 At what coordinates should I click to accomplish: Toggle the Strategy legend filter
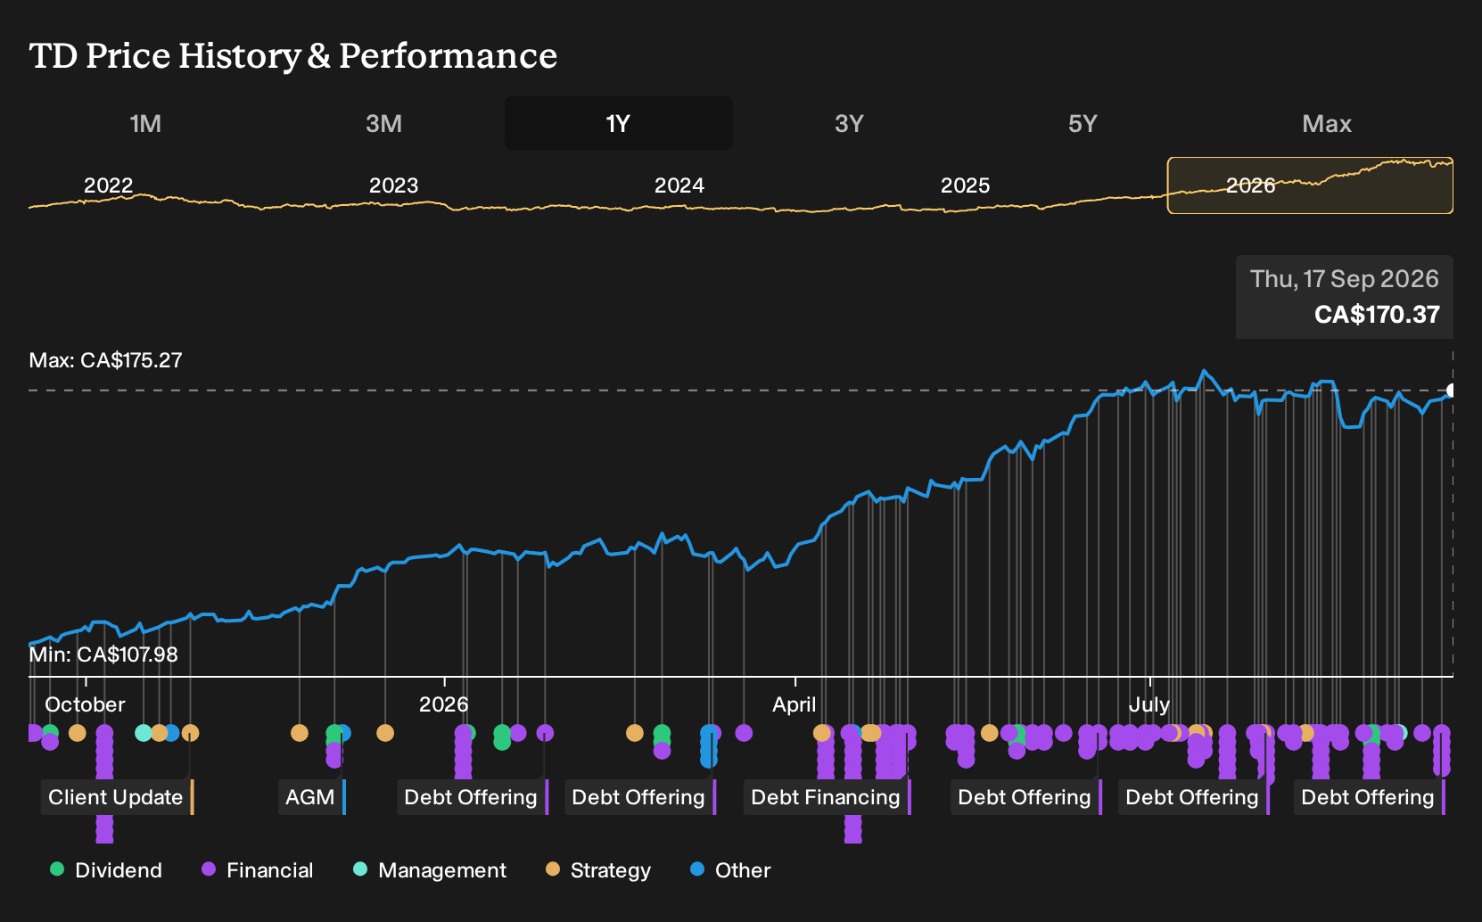598,870
